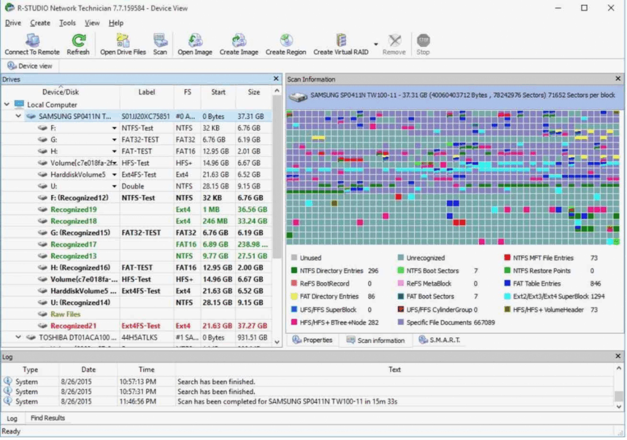Screen dimensions: 627x440
Task: Click the R-Studio application icon in title bar
Action: [x=9, y=7]
